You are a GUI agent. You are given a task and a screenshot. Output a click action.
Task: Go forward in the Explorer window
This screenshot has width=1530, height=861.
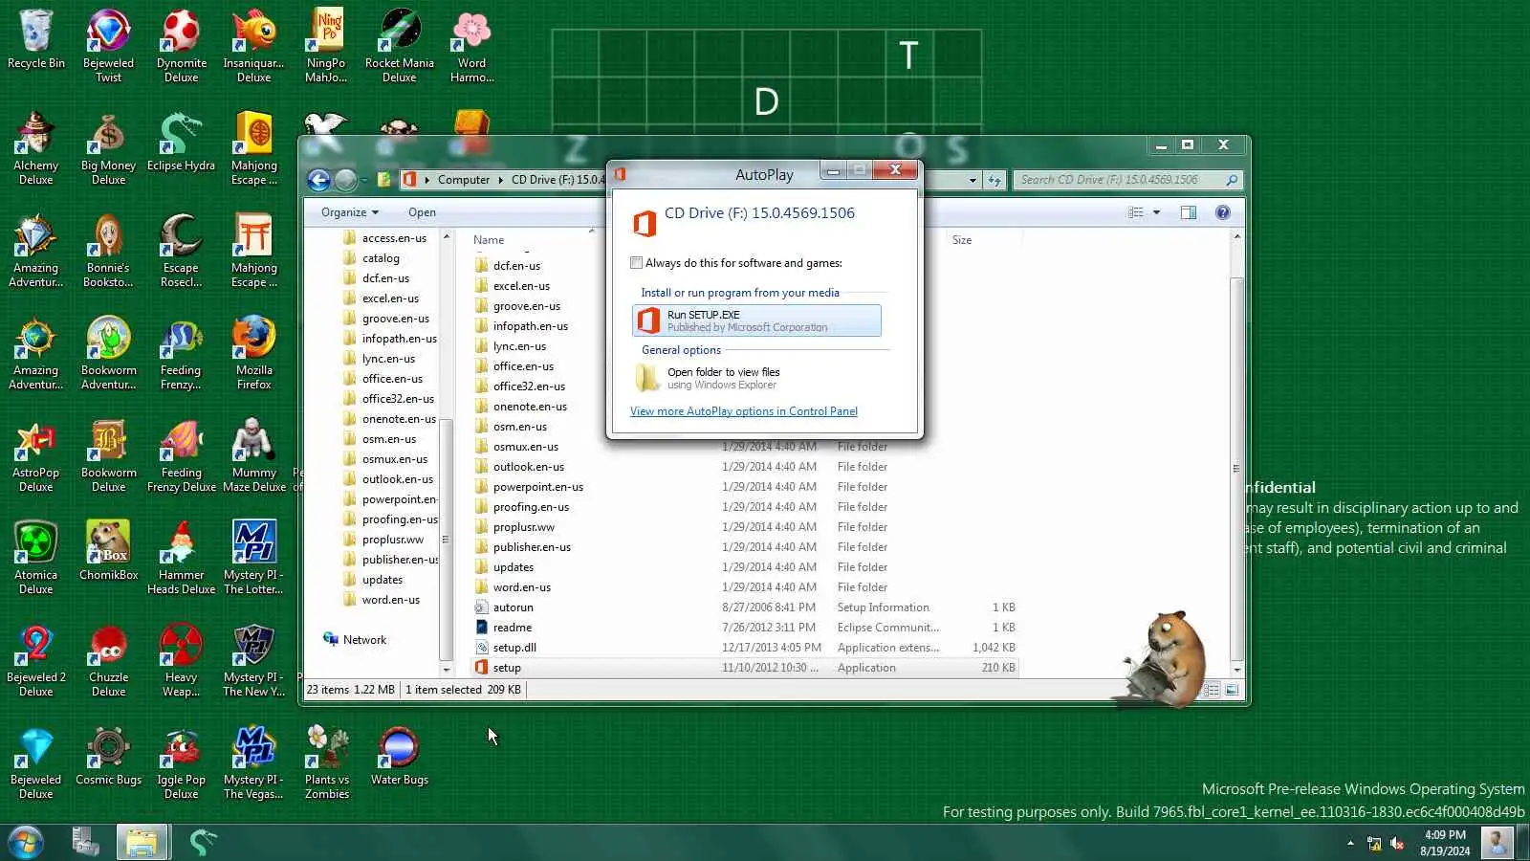click(x=345, y=180)
